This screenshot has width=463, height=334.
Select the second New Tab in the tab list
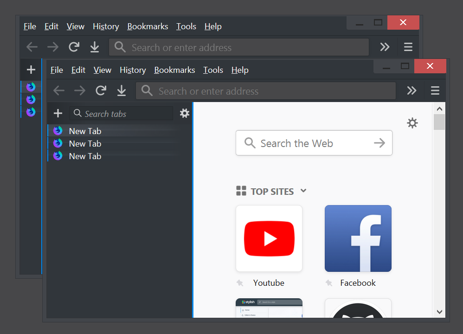120,143
